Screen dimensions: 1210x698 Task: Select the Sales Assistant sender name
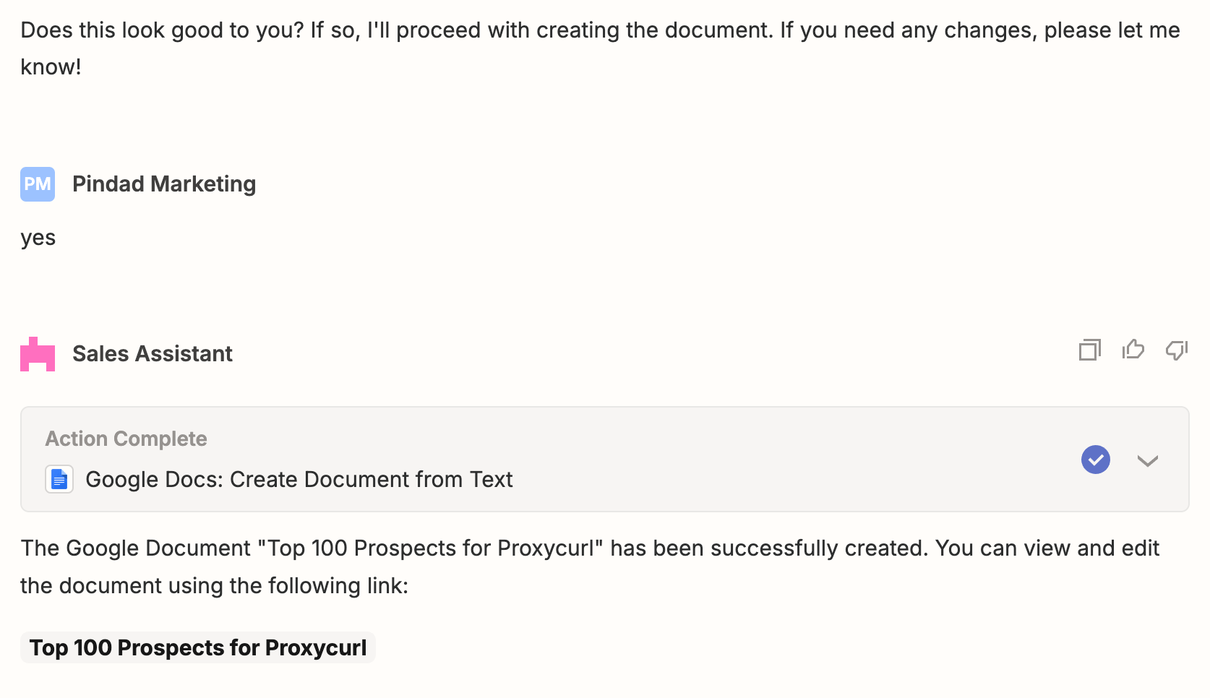153,353
